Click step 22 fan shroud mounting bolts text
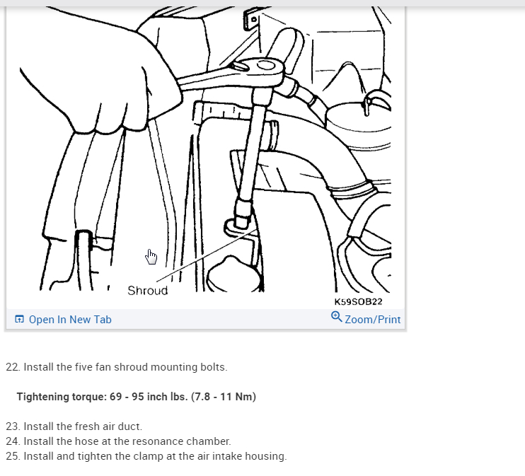The image size is (525, 476). coord(117,367)
